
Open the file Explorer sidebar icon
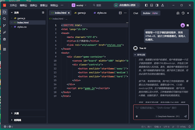pyautogui.click(x=4, y=12)
